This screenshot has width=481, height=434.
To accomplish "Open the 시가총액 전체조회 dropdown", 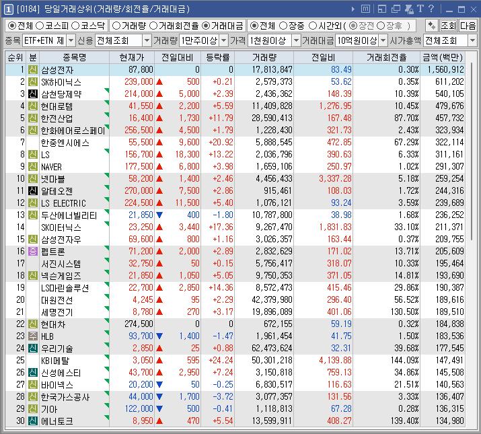I will 472,40.
